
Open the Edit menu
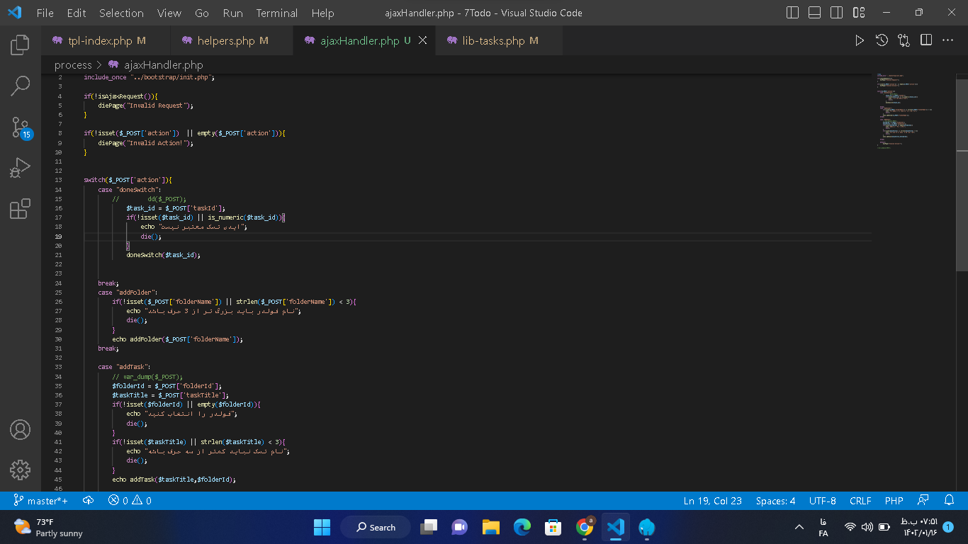click(77, 13)
